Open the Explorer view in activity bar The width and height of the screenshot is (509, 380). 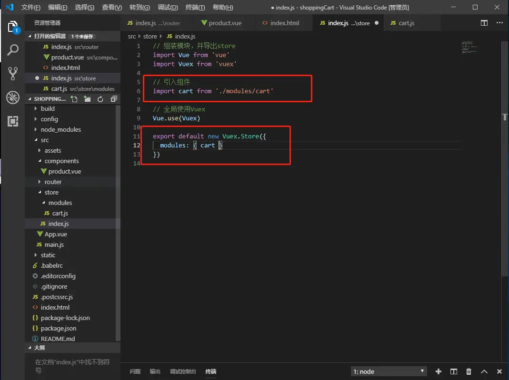(x=13, y=27)
